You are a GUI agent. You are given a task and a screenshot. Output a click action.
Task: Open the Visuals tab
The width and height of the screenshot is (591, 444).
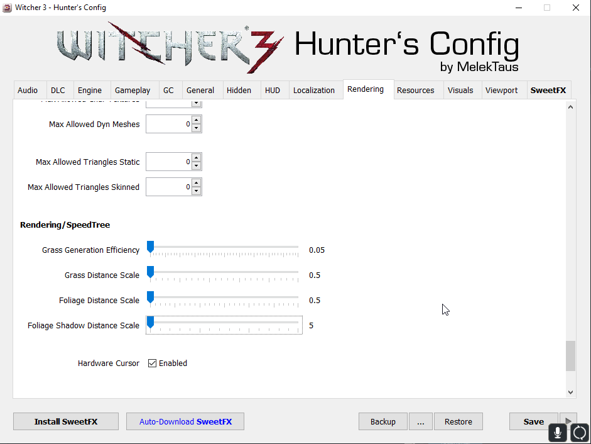(x=462, y=90)
